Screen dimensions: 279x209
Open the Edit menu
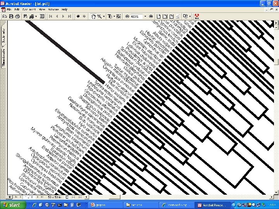pyautogui.click(x=17, y=9)
